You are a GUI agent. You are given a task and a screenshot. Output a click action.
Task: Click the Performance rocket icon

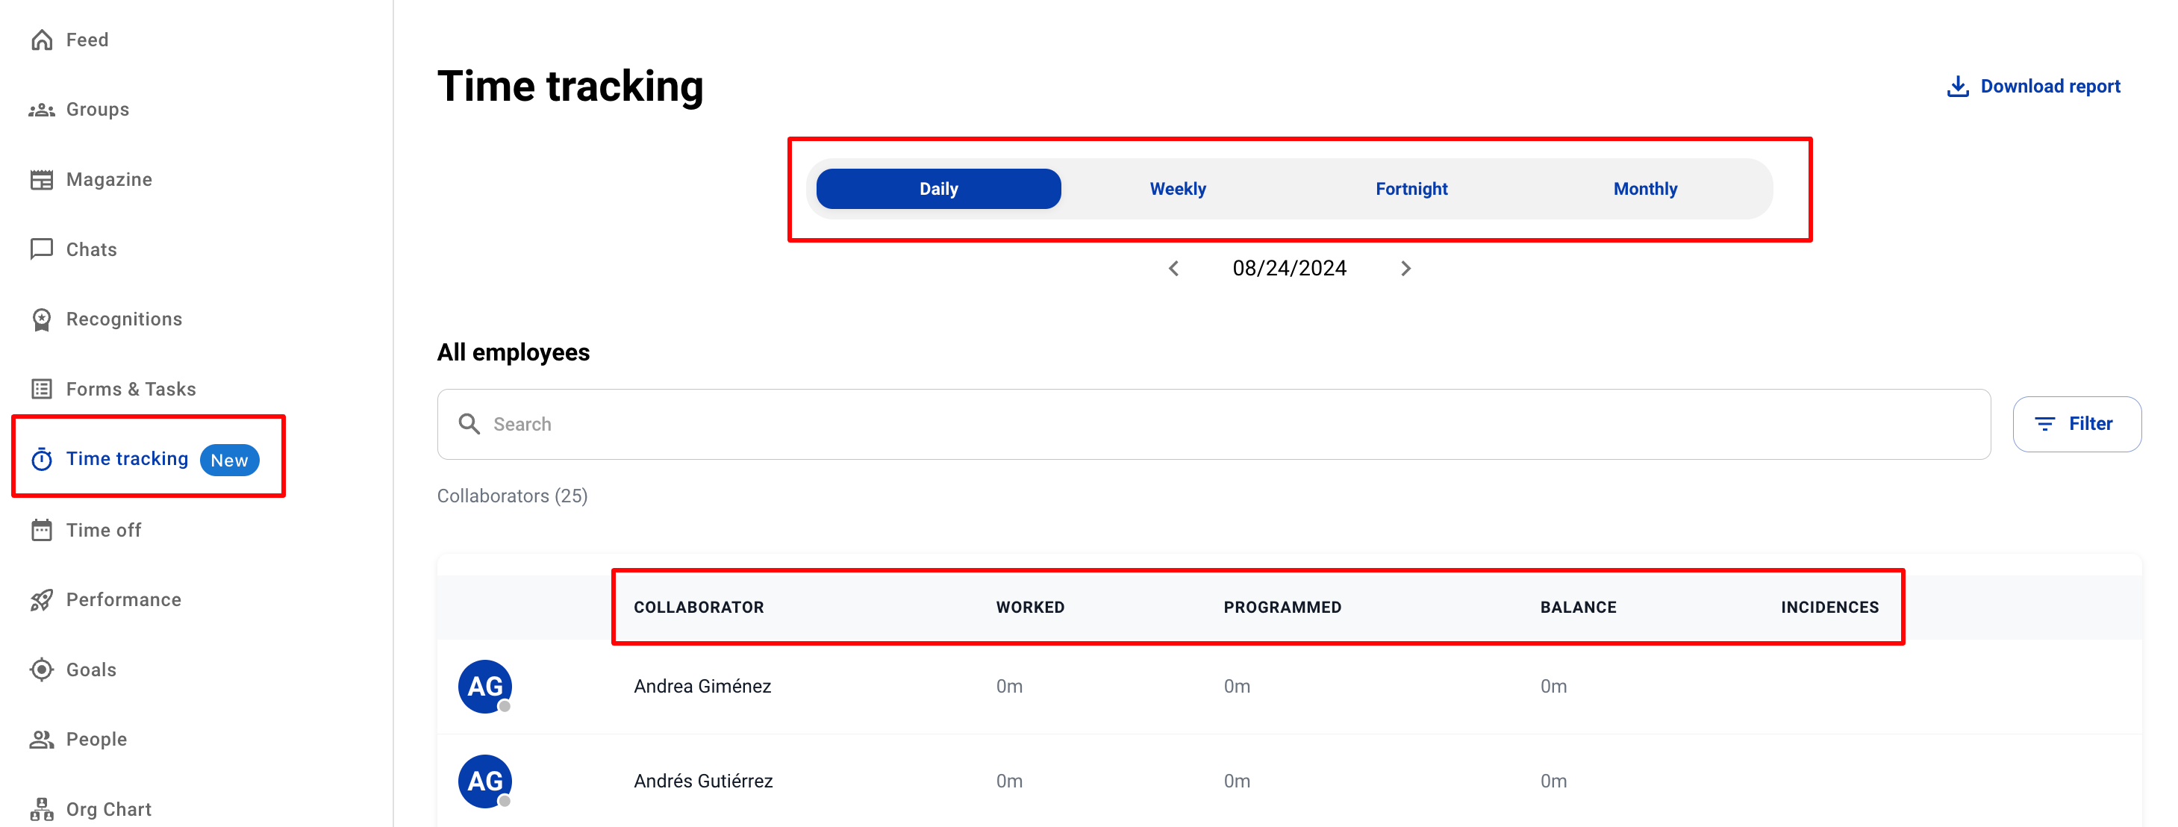coord(42,600)
